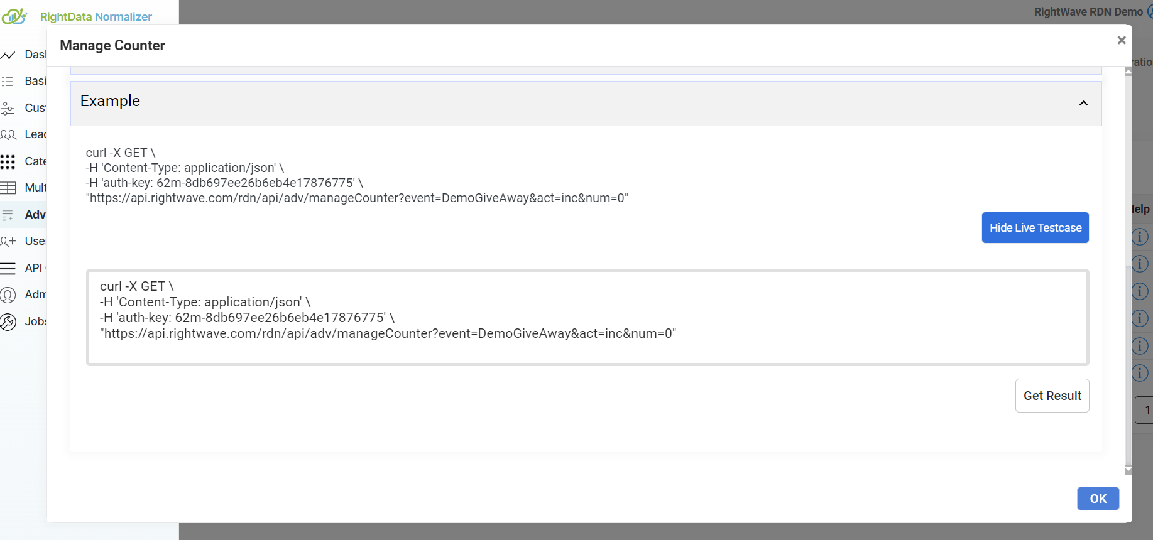Image resolution: width=1153 pixels, height=540 pixels.
Task: Click the fourth info icon under Help
Action: pos(1140,318)
